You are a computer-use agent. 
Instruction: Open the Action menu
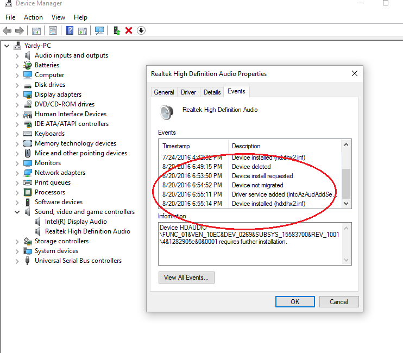(34, 17)
